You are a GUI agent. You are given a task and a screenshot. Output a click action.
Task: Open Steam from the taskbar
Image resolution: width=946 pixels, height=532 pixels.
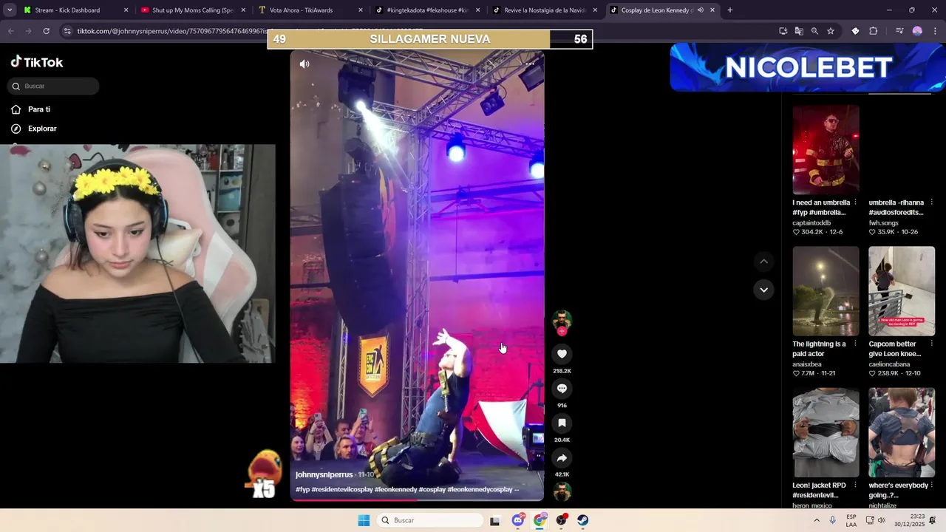(583, 520)
